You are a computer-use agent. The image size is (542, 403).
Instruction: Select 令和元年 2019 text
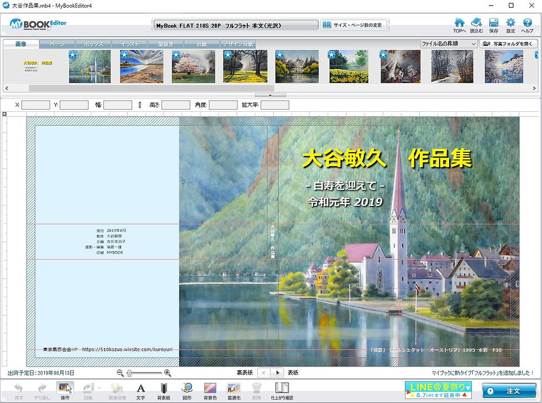[345, 201]
